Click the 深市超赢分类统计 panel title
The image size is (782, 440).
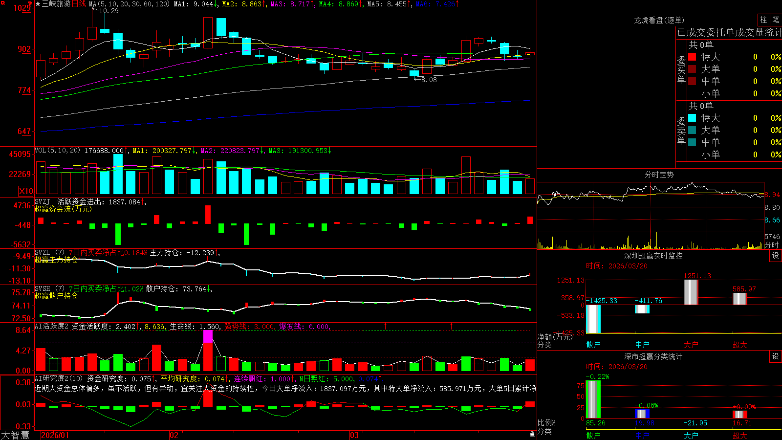(653, 356)
